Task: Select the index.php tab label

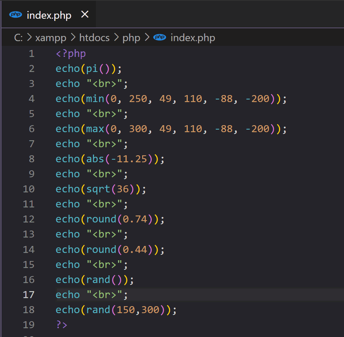Action: coord(49,15)
